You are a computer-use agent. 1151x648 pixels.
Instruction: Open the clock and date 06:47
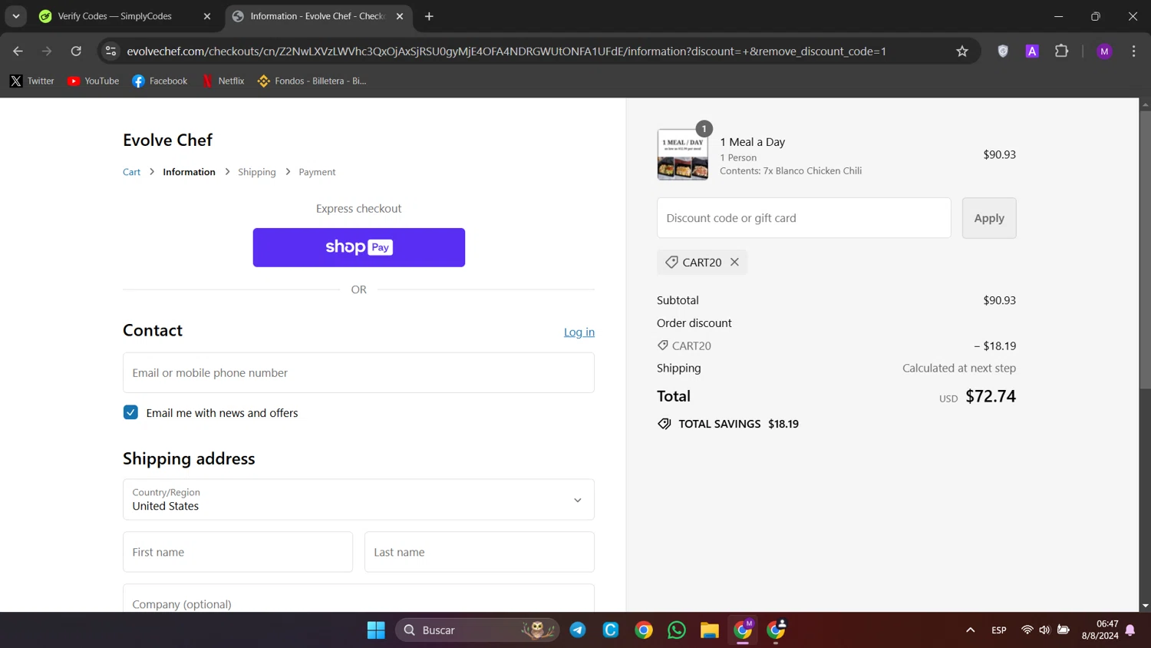pos(1100,630)
